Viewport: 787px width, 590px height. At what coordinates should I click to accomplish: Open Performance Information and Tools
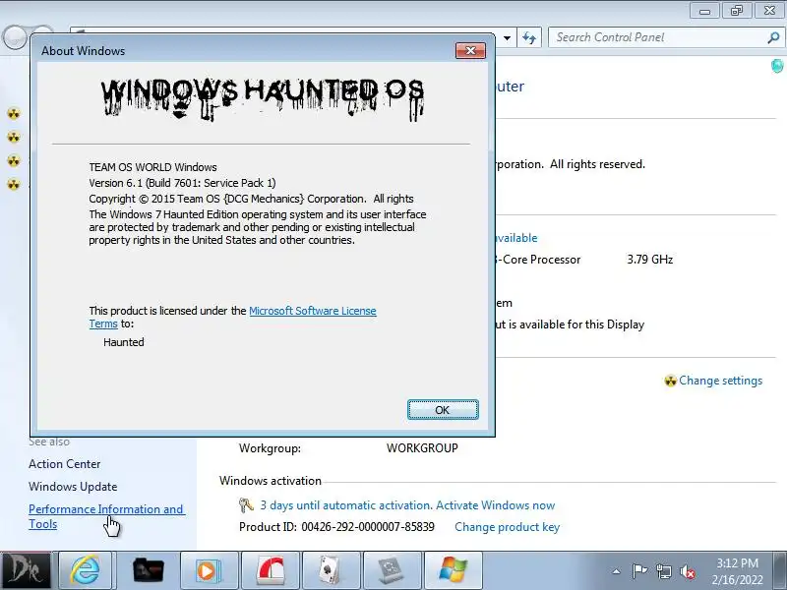(106, 516)
